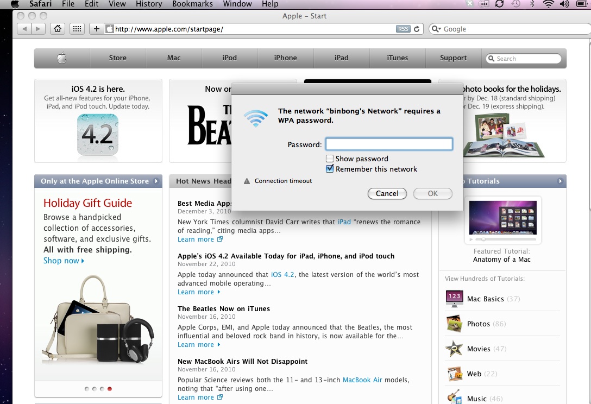Click the Mac Basics tutorial icon
This screenshot has width=591, height=404.
pos(454,299)
